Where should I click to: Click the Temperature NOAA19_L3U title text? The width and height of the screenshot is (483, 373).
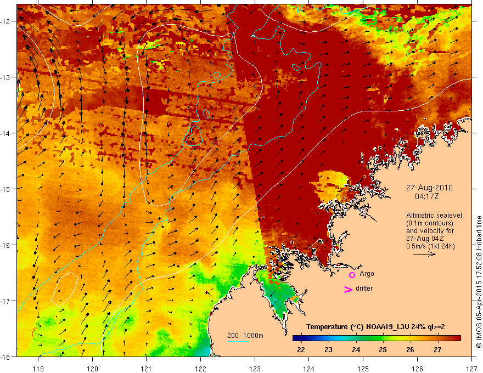point(375,327)
